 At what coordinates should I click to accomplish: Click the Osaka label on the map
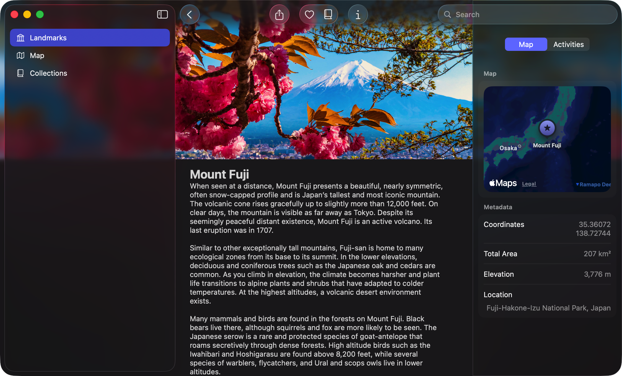pyautogui.click(x=508, y=148)
